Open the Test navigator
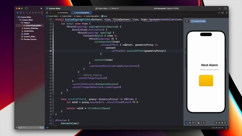 pos(33,12)
